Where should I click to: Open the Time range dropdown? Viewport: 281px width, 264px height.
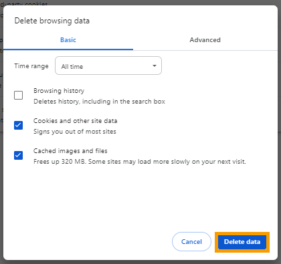point(108,65)
